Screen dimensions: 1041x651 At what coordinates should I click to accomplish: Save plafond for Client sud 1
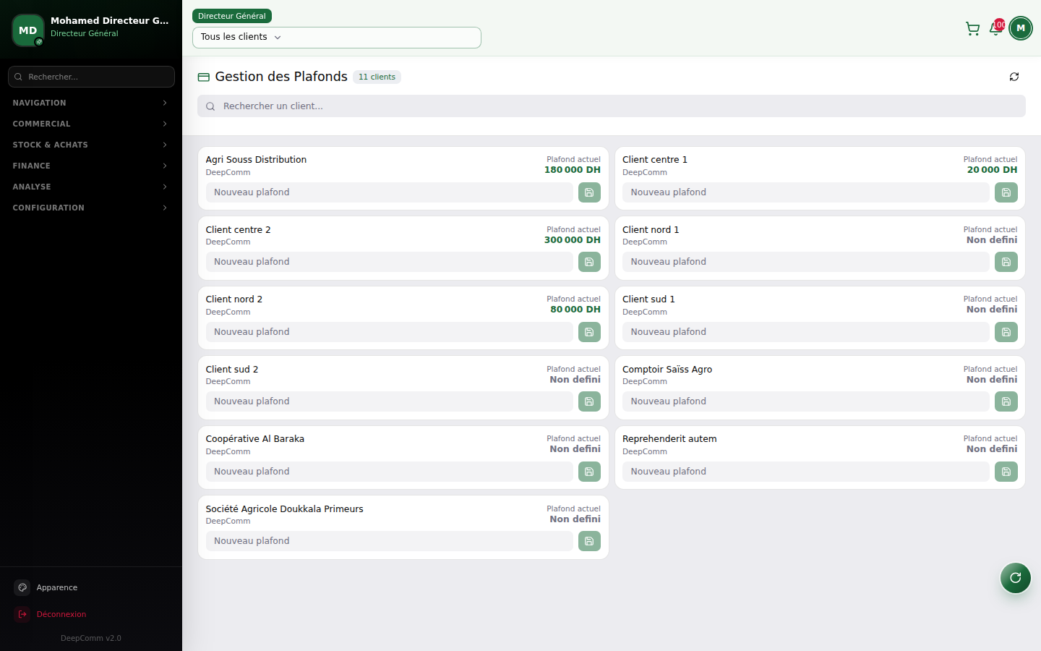pyautogui.click(x=1006, y=332)
